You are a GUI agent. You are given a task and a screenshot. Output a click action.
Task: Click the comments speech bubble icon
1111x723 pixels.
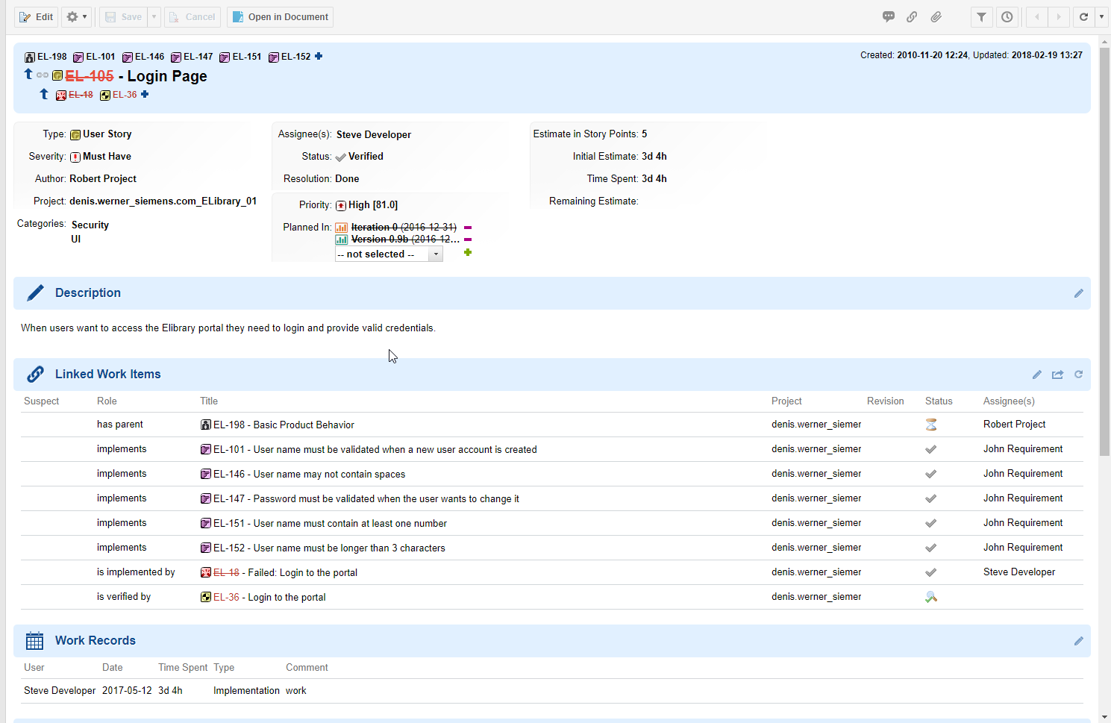888,16
